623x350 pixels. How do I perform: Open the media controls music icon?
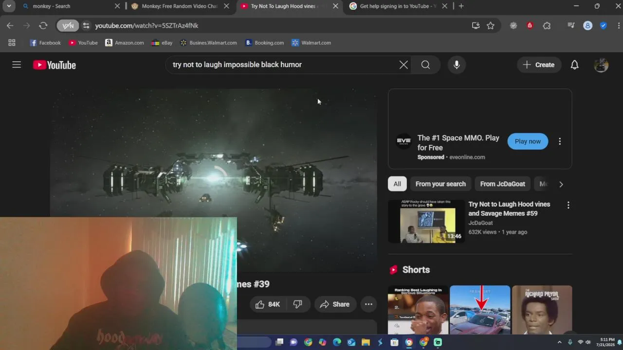coord(571,25)
